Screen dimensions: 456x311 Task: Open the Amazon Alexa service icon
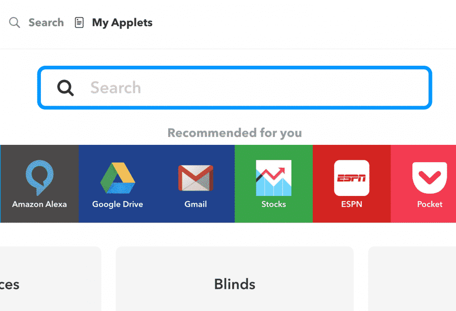click(x=40, y=178)
